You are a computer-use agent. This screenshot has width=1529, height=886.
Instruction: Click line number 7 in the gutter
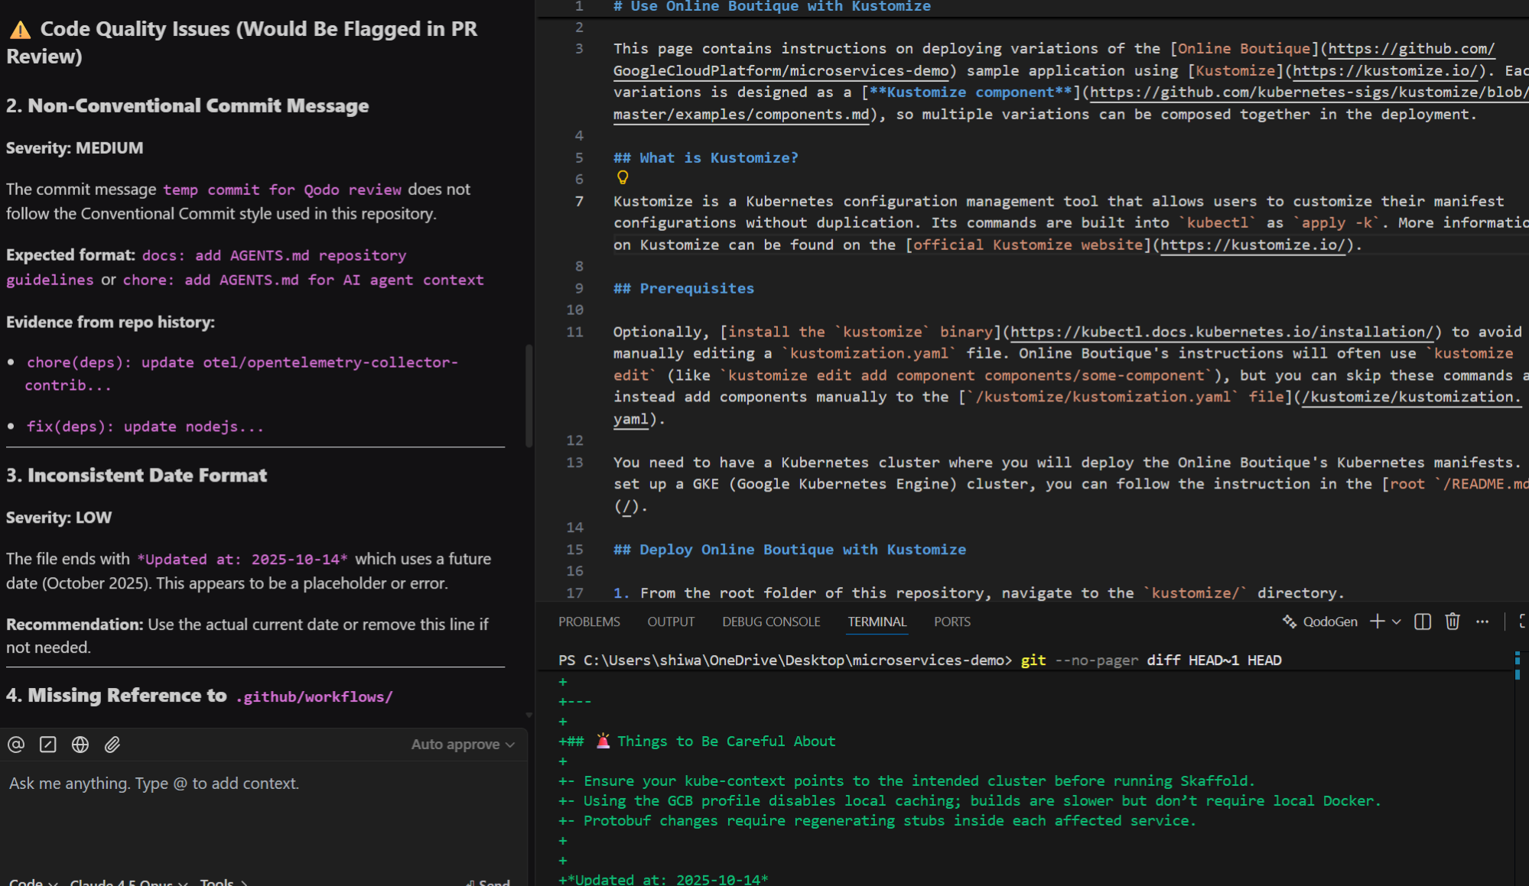tap(579, 202)
